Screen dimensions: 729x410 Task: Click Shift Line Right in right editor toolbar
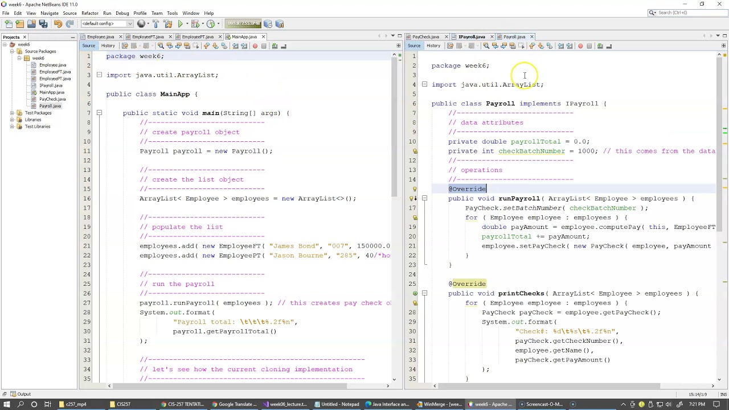click(x=570, y=46)
